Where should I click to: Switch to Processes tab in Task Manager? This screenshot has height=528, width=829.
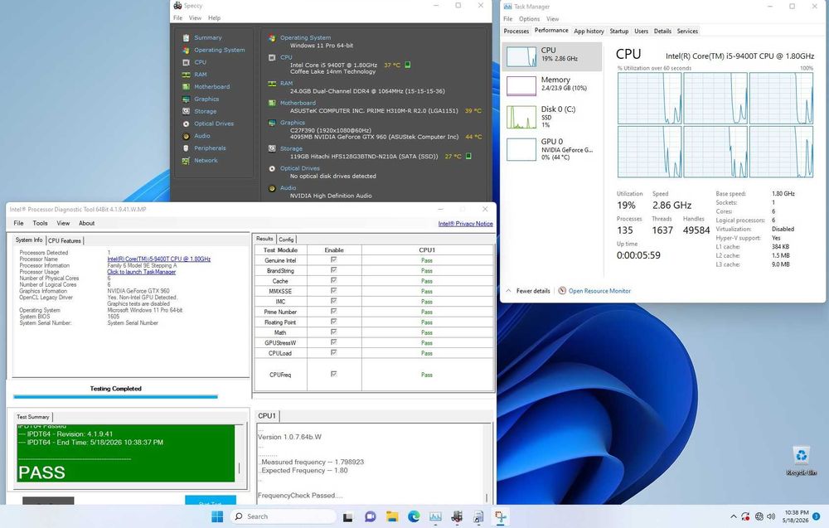click(x=516, y=31)
